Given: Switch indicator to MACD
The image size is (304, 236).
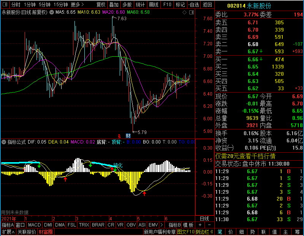Looking at the screenshot, I should [34, 225].
